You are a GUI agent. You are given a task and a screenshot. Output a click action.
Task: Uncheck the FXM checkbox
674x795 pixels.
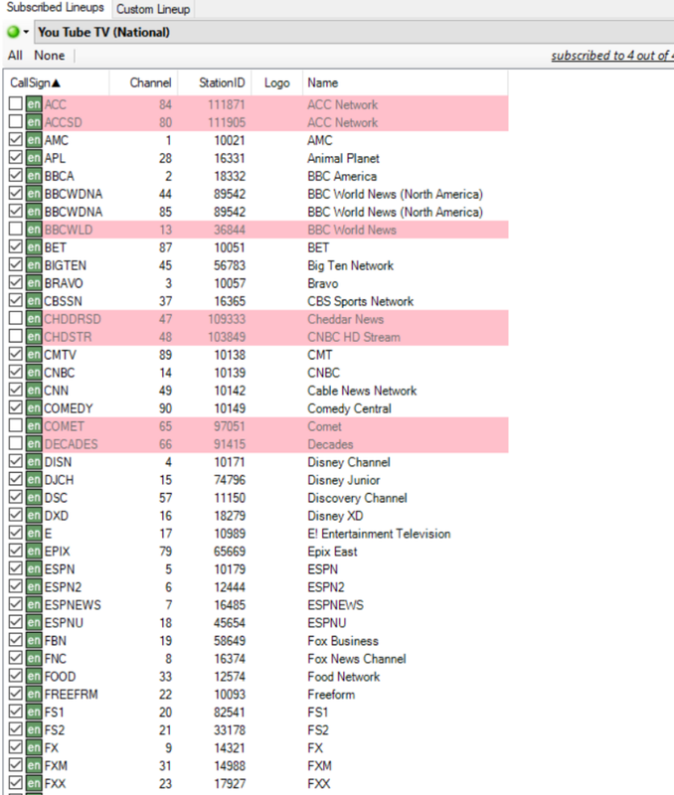point(16,765)
